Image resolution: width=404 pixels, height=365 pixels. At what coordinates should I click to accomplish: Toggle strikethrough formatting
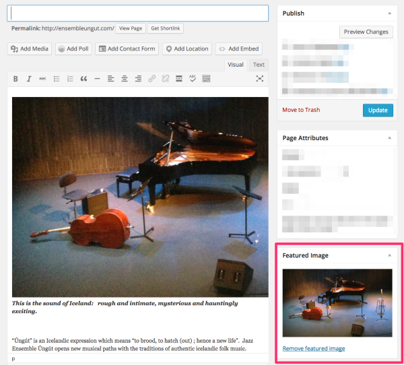(x=42, y=79)
